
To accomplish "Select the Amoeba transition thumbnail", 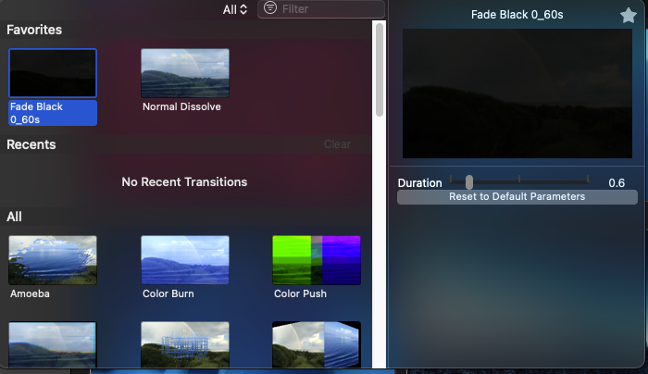I will (x=53, y=260).
